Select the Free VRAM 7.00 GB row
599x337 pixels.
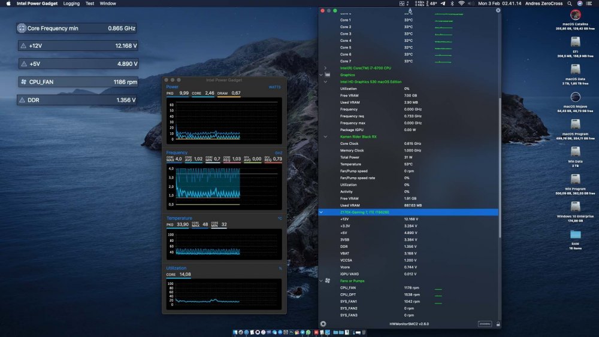tap(409, 95)
